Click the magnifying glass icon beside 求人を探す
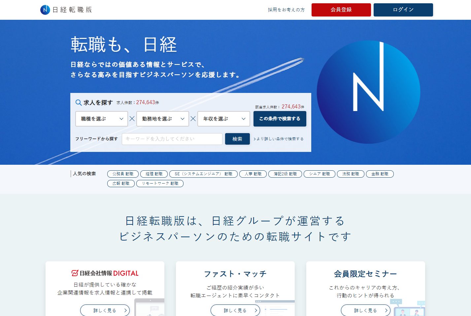Viewport: 471px width, 316px height. click(x=79, y=103)
